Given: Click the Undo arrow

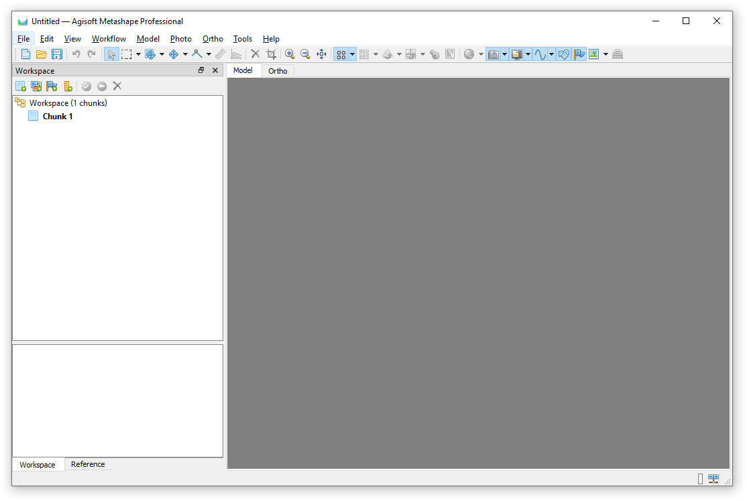Looking at the screenshot, I should point(76,54).
